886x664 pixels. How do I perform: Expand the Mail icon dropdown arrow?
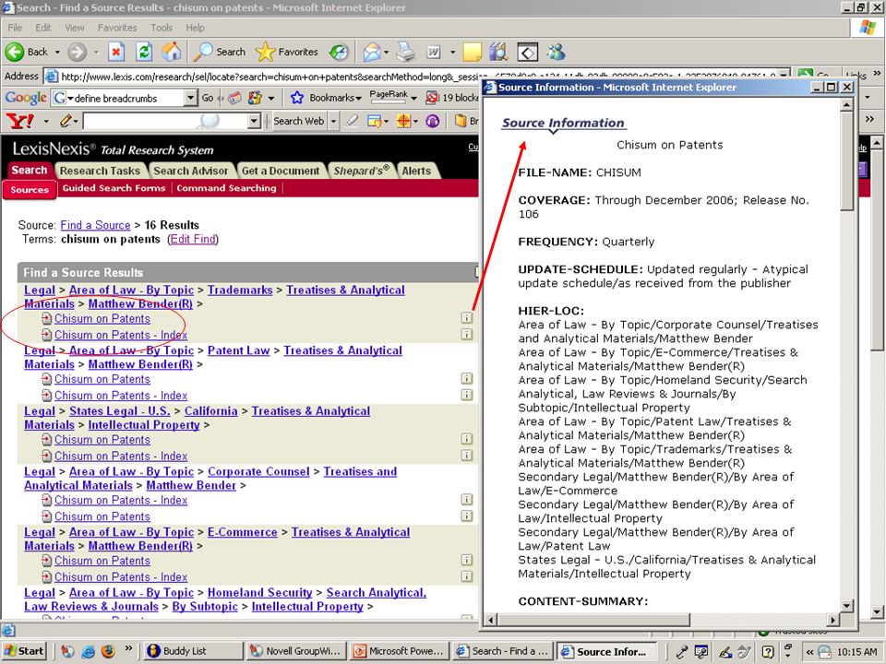[x=387, y=52]
